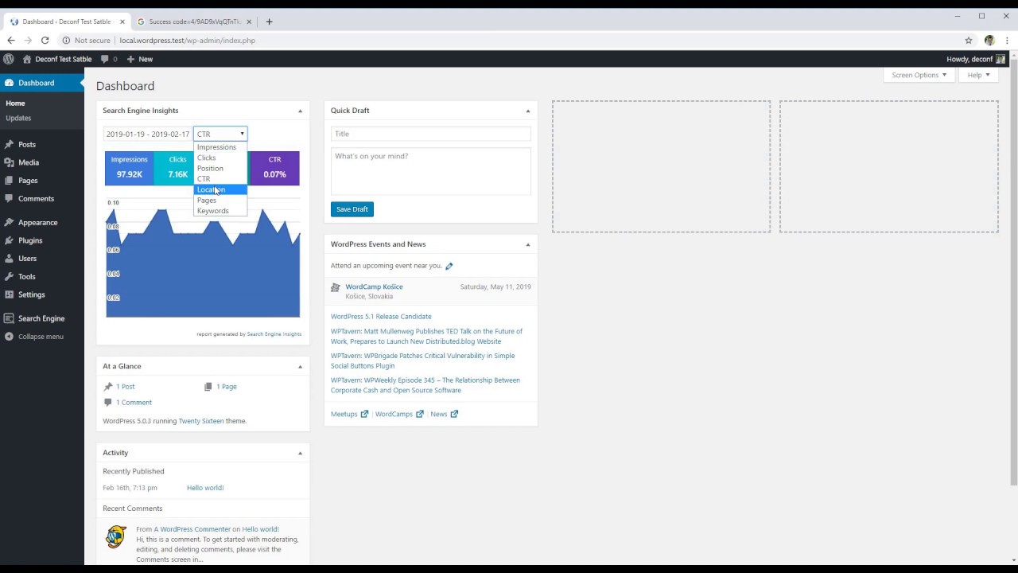Click the CTR metric dropdown selector
The width and height of the screenshot is (1018, 573).
coord(220,134)
